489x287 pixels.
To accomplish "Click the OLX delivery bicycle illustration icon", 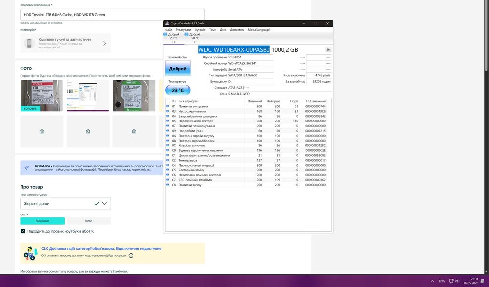I will [30, 254].
